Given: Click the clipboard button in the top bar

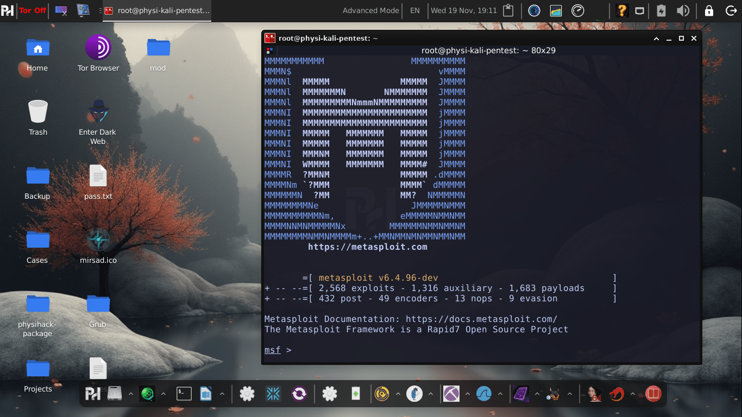Looking at the screenshot, I should (508, 10).
